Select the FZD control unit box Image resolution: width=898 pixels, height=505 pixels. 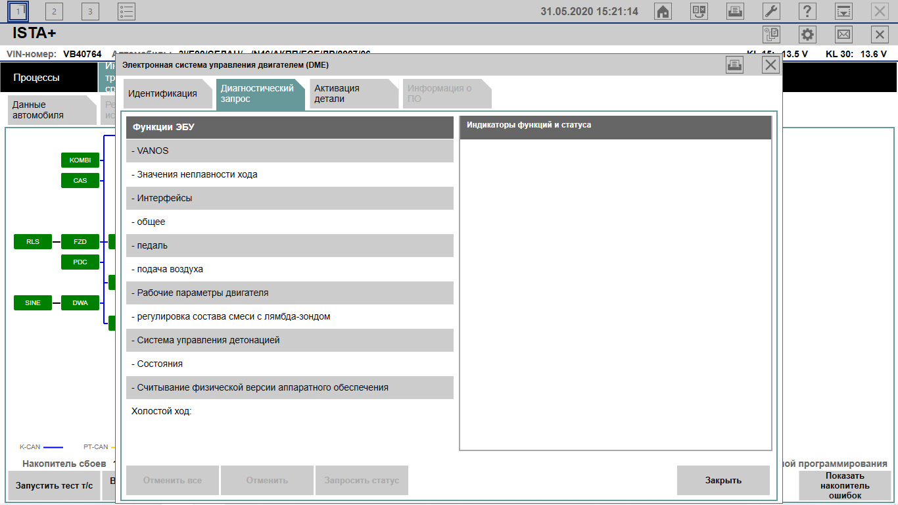pos(80,241)
